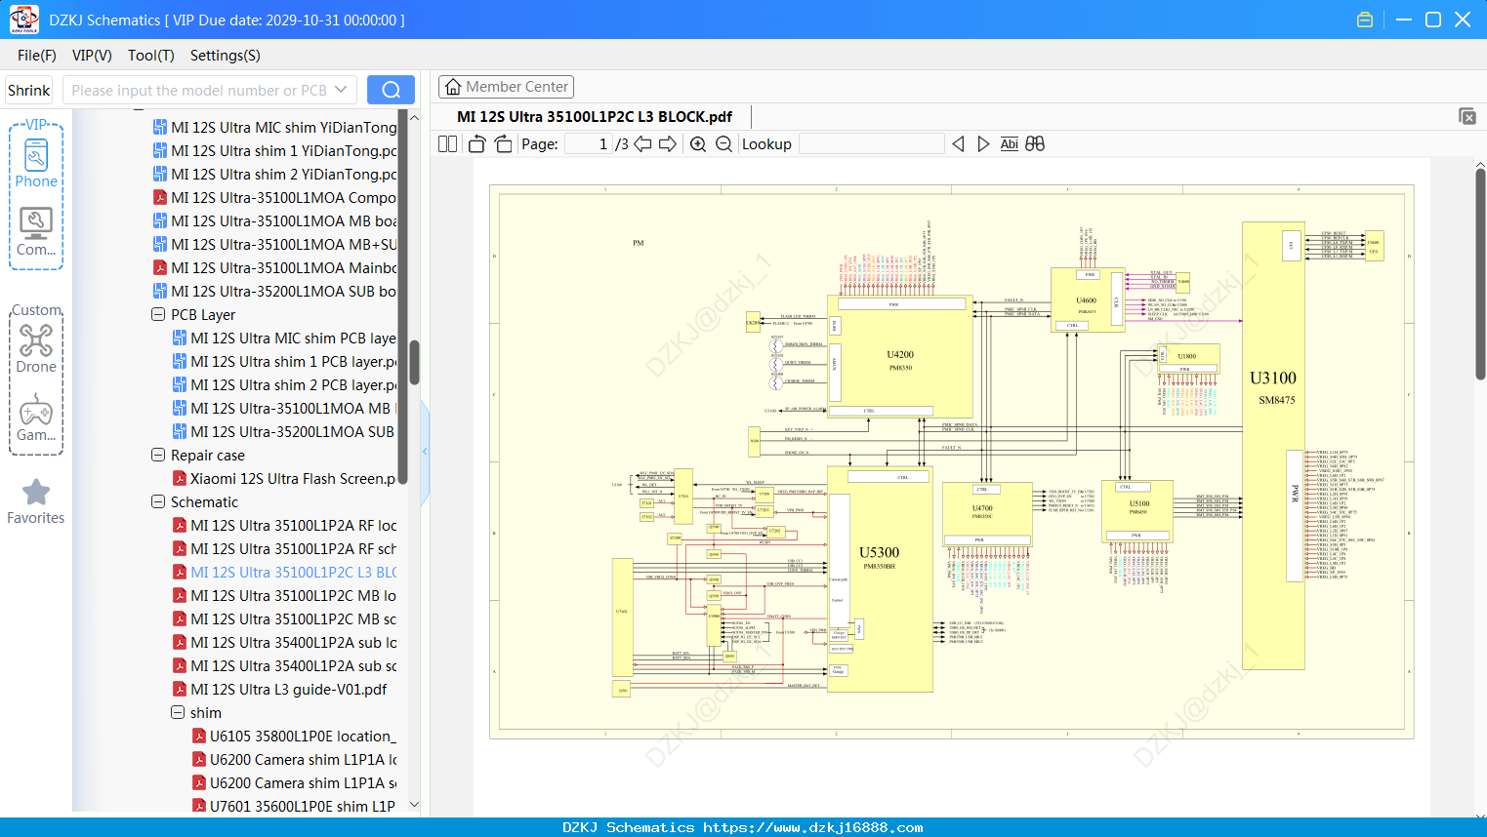
Task: Click the yellow toolbox icon in title bar
Action: pos(1365,20)
